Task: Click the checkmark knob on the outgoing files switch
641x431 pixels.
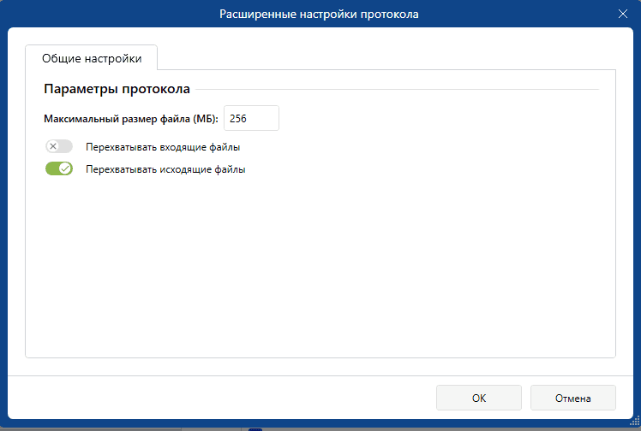Action: pyautogui.click(x=65, y=169)
